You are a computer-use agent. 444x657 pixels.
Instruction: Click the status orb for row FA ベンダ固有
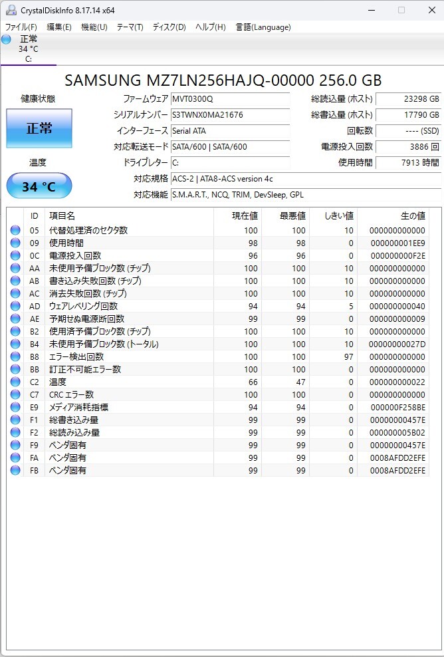pyautogui.click(x=15, y=458)
